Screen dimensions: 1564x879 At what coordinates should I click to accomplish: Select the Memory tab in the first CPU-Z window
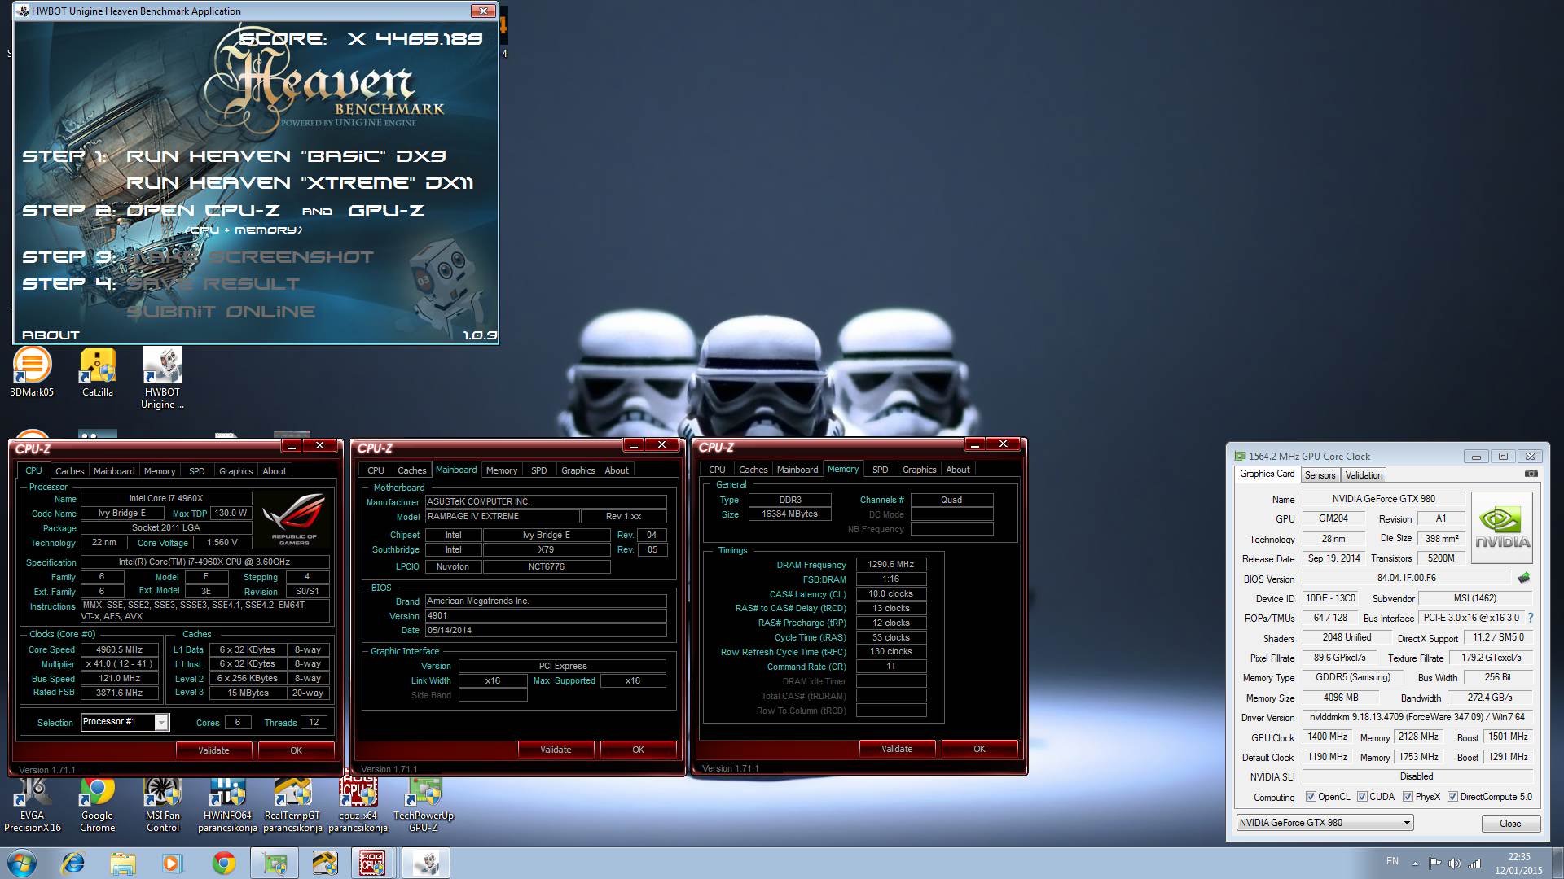[160, 471]
